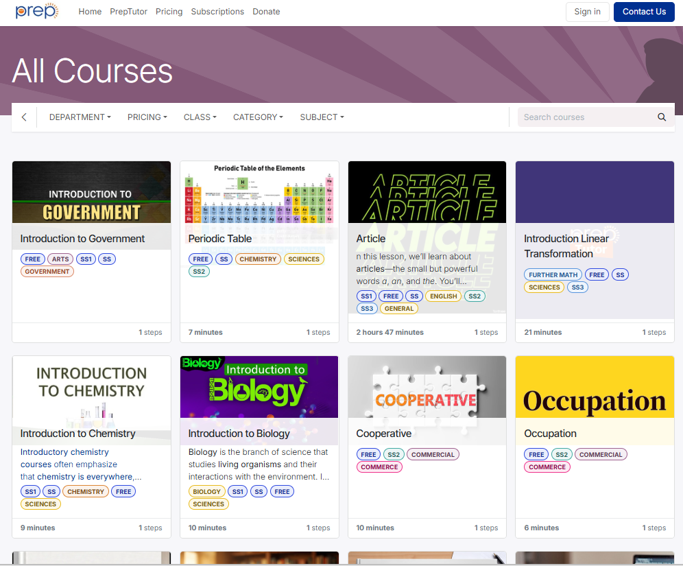Open Introduction to Government thumbnail
The width and height of the screenshot is (683, 566).
(x=91, y=192)
